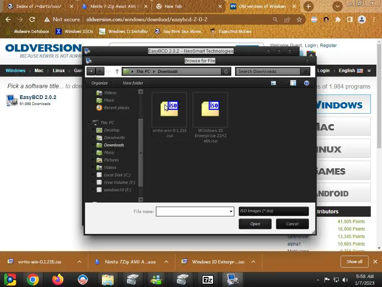Click Show all downloads button
Image resolution: width=382 pixels, height=287 pixels.
(354, 262)
